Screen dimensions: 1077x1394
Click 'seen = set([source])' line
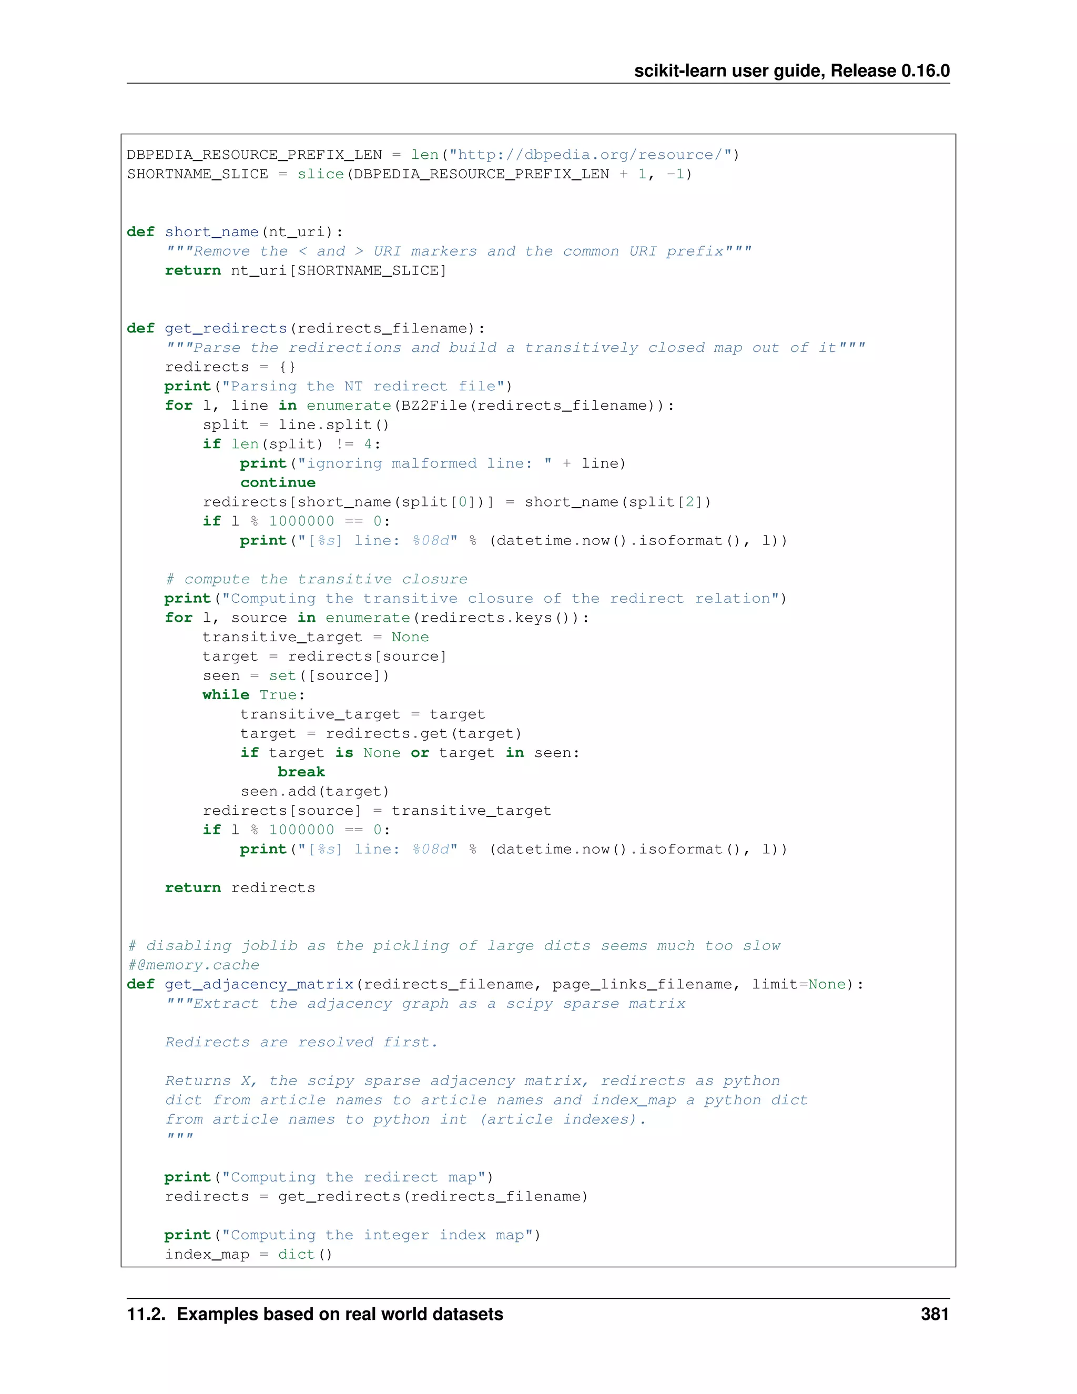click(296, 676)
